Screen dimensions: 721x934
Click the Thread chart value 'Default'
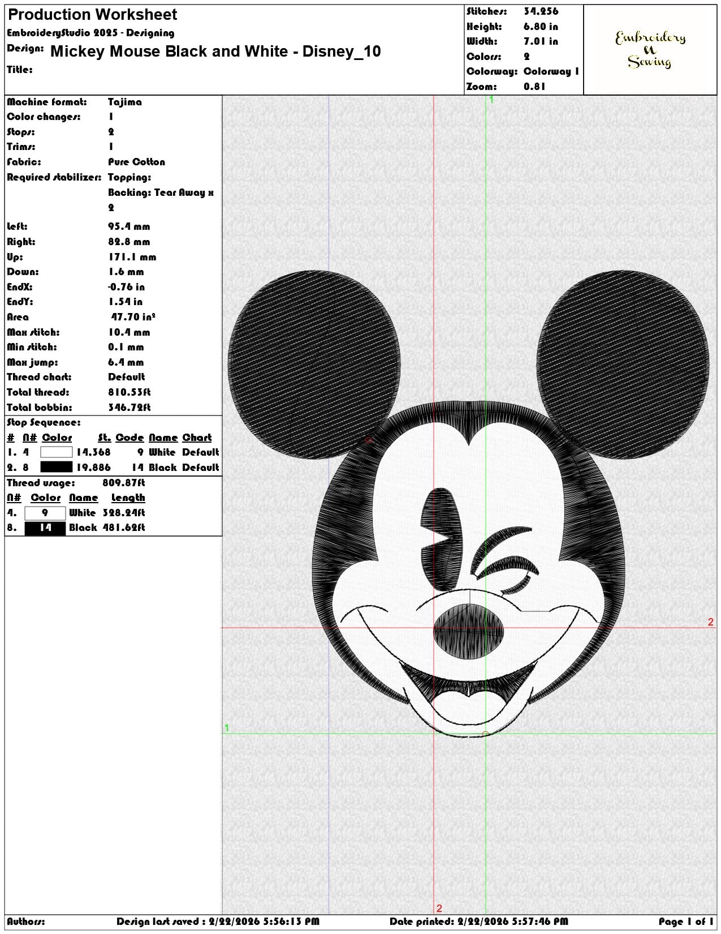click(x=127, y=377)
